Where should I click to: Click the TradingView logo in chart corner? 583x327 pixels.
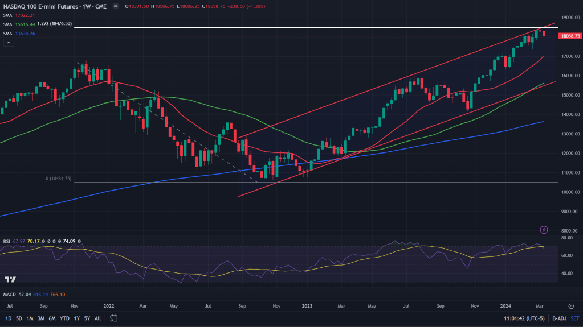click(10, 279)
